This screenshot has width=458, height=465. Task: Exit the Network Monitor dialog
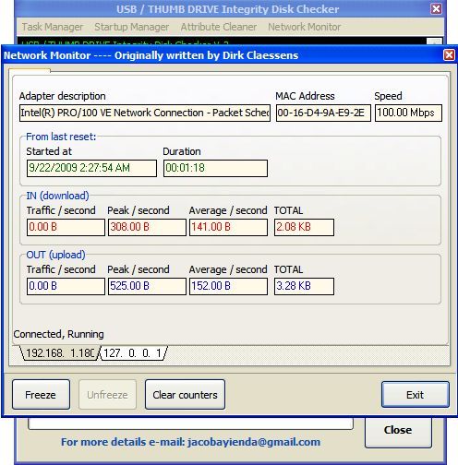coord(416,395)
